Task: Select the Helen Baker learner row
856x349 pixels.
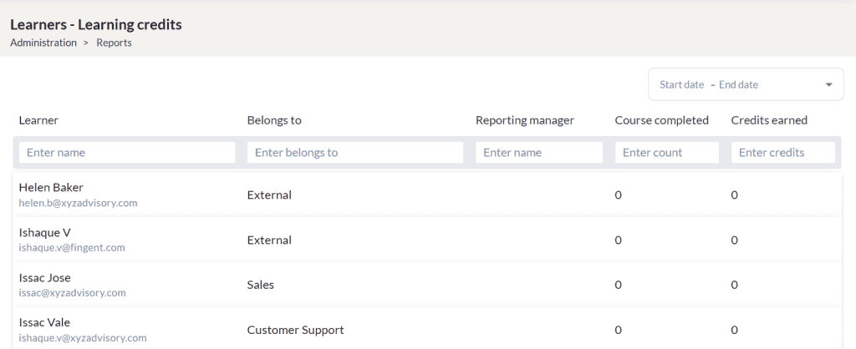Action: pos(51,188)
